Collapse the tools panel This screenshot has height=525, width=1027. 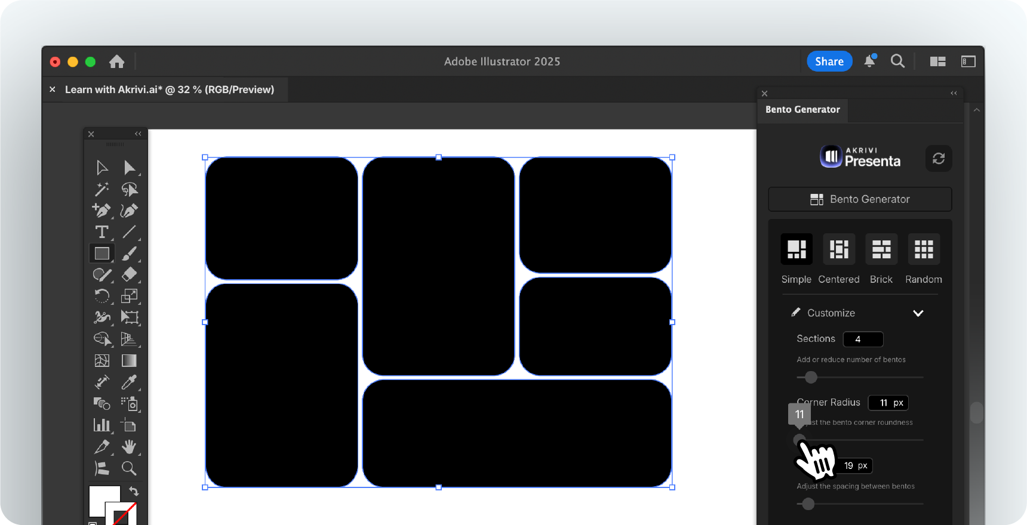pos(138,134)
